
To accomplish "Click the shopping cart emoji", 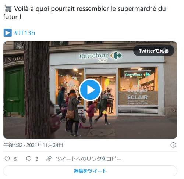I will (x=8, y=8).
